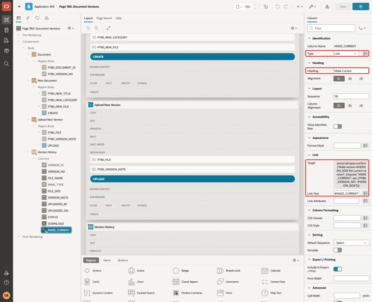
Task: Collapse the Link property section
Action: (309, 155)
